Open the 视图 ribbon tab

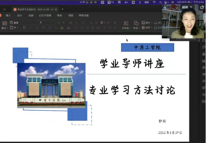click(x=71, y=16)
